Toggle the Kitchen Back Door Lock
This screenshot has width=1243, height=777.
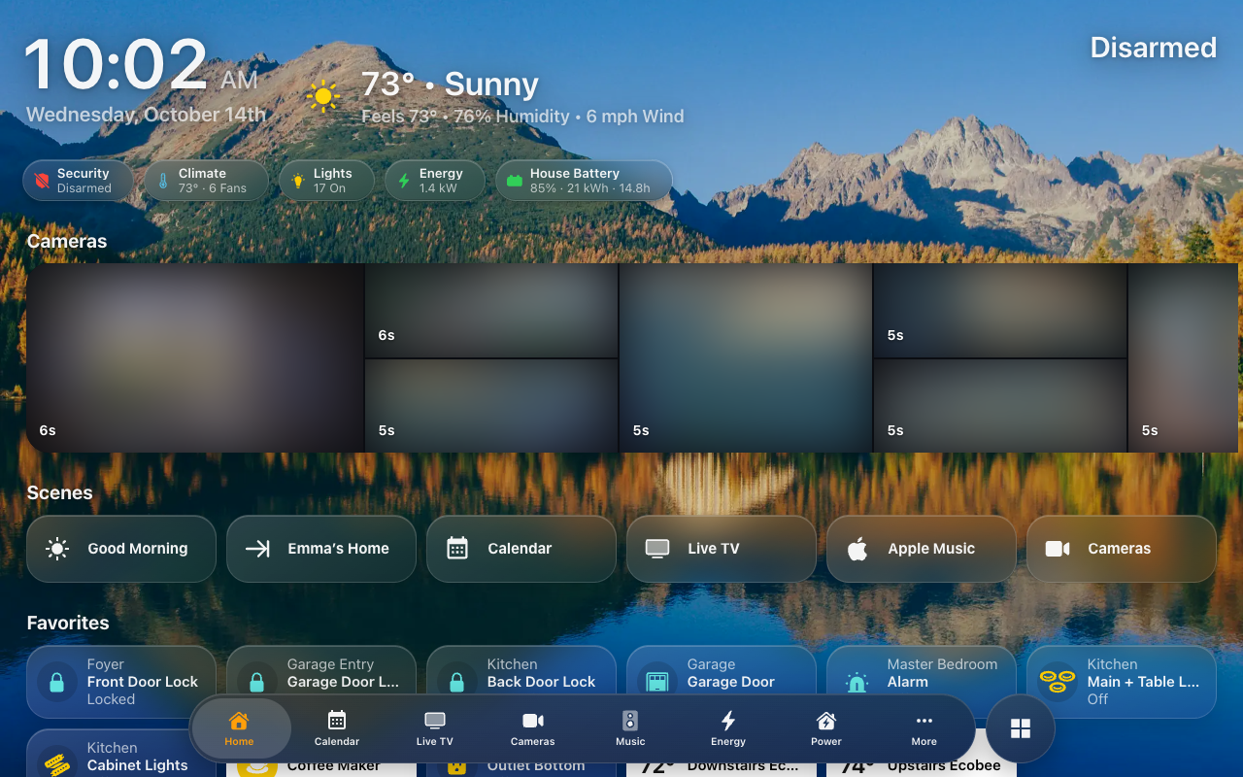click(x=521, y=672)
